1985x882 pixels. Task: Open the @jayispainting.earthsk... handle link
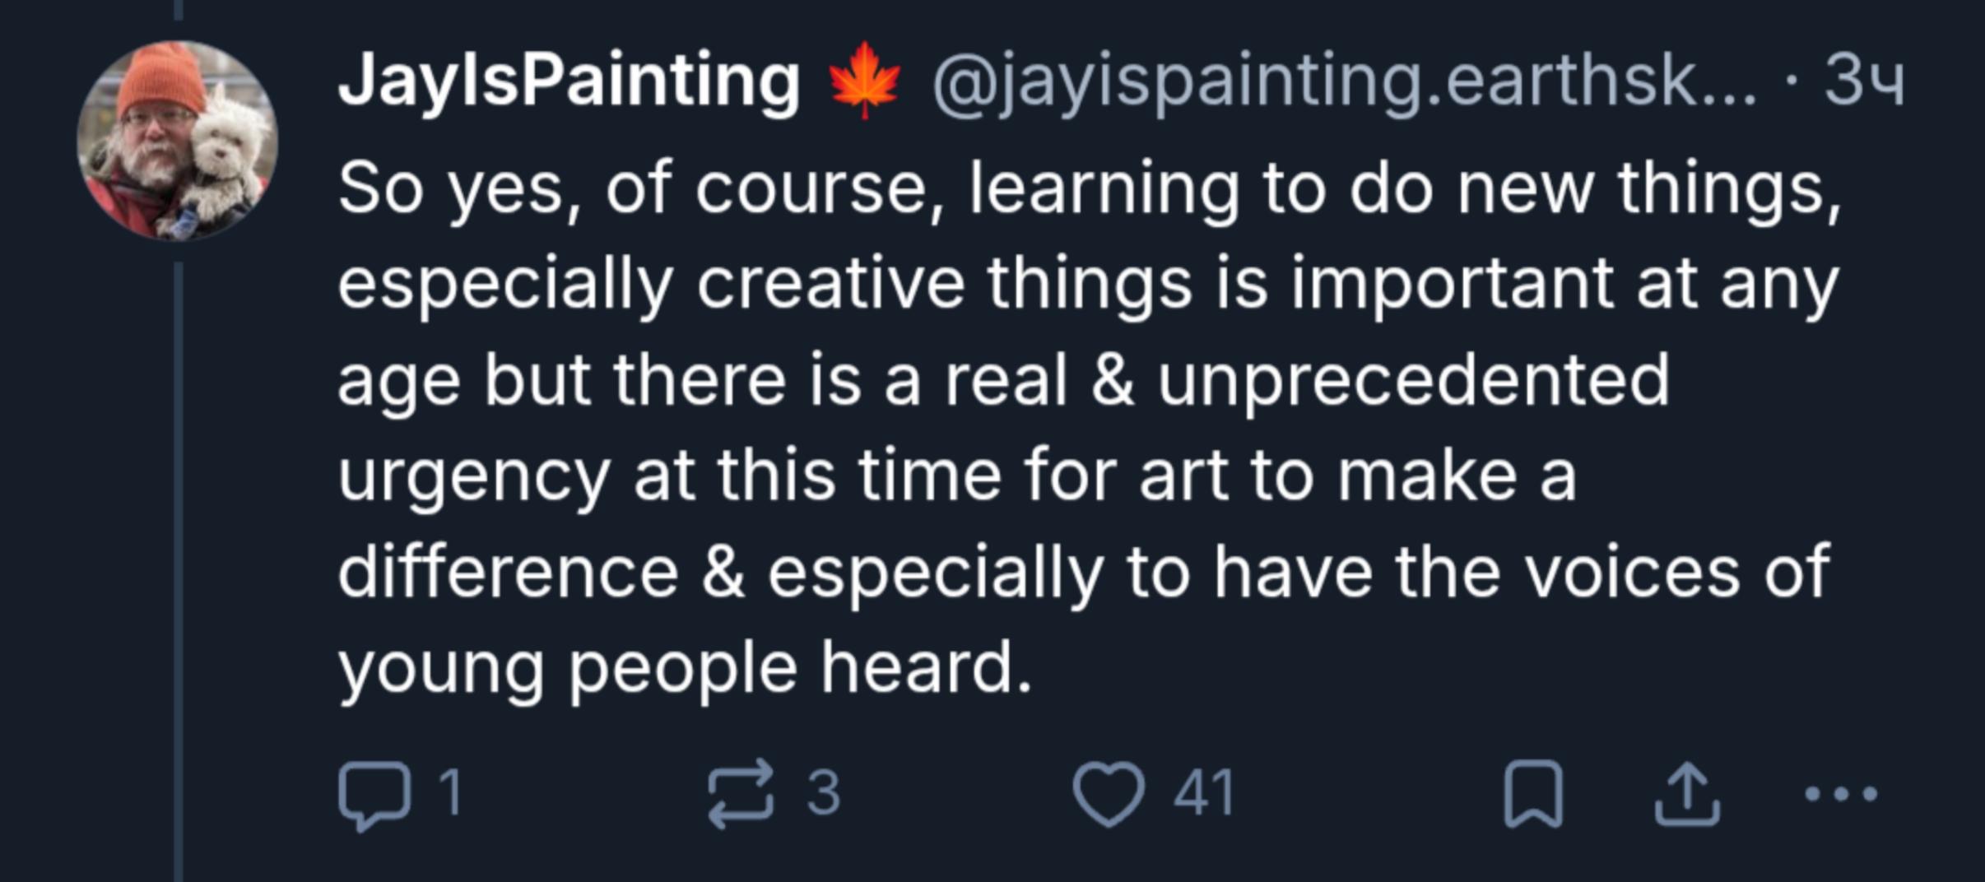[1343, 81]
